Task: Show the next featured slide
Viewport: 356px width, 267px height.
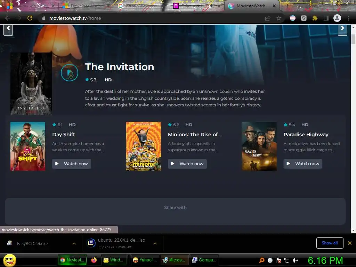Action: pyautogui.click(x=342, y=30)
